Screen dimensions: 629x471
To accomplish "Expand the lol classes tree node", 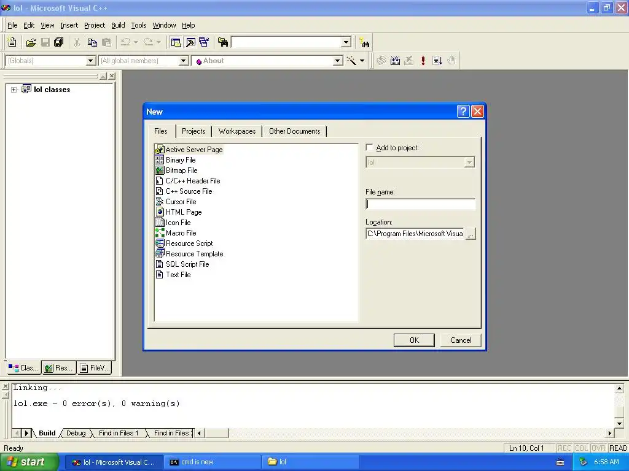I will 14,90.
